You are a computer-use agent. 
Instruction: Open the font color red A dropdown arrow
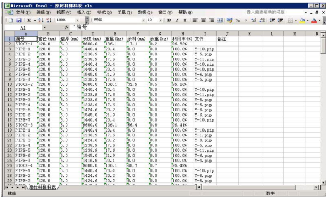[x=320, y=20]
